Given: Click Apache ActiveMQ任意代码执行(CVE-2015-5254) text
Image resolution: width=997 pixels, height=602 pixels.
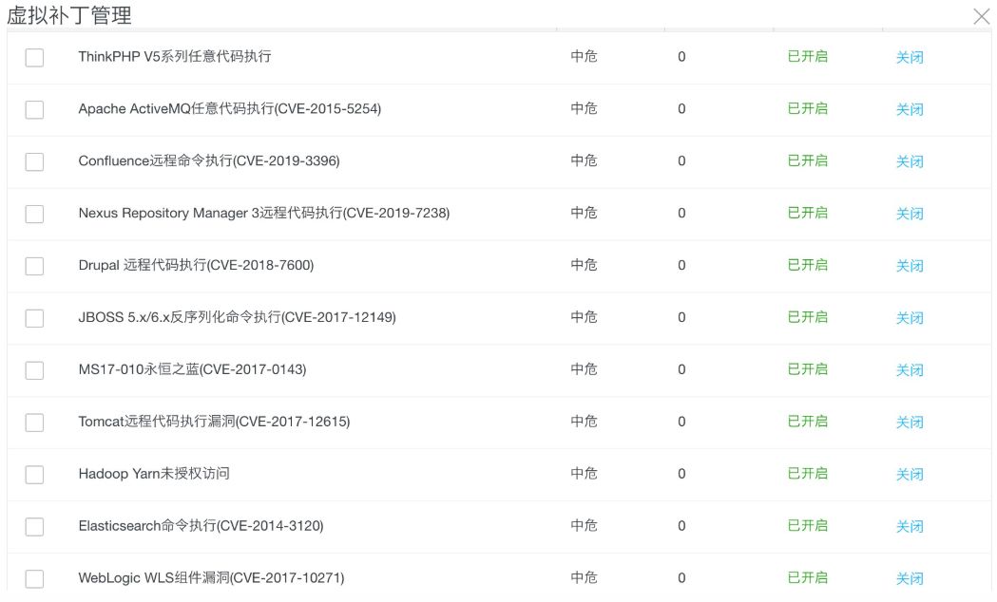Looking at the screenshot, I should click(230, 108).
